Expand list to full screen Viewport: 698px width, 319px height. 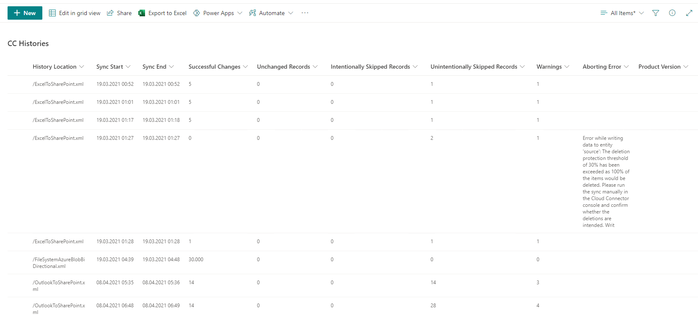[x=689, y=13]
